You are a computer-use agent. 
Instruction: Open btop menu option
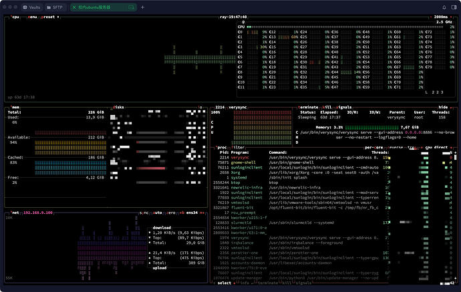(x=32, y=17)
